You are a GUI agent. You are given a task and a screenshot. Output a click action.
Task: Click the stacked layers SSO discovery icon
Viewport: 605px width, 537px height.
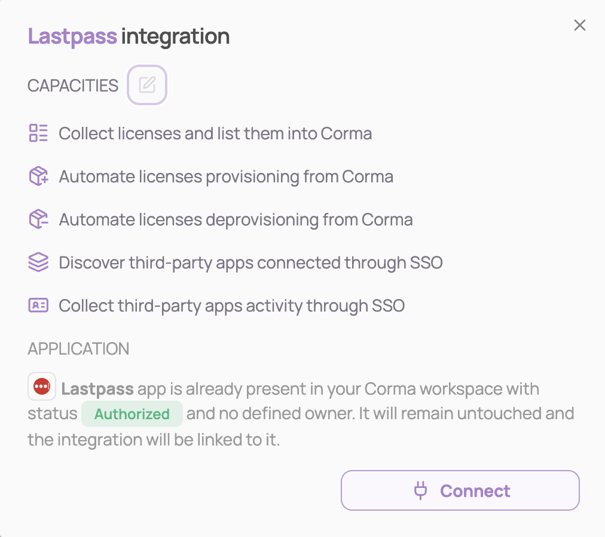38,263
